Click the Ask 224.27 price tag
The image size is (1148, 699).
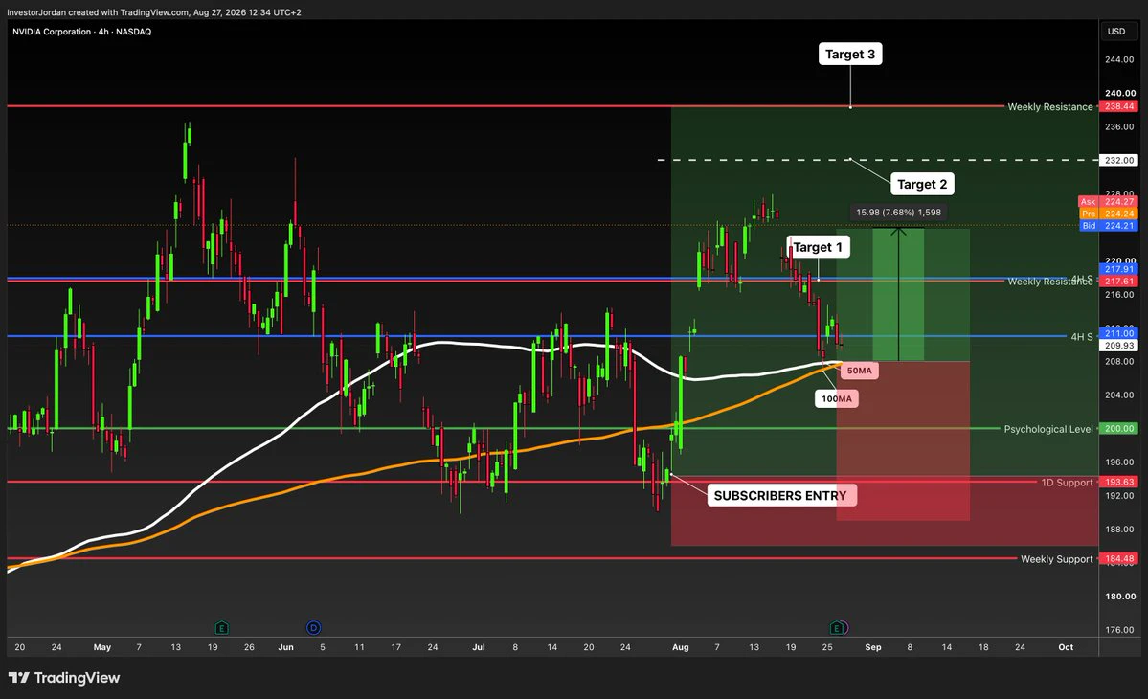[x=1108, y=201]
